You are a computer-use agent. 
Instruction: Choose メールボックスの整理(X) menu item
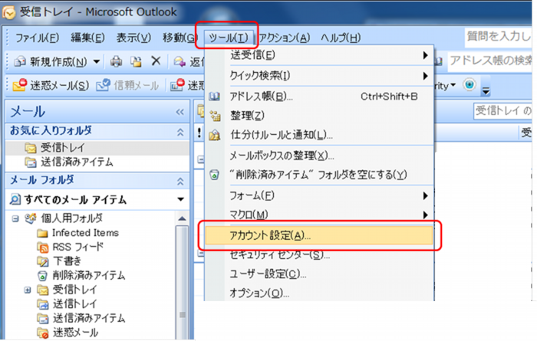click(x=319, y=156)
